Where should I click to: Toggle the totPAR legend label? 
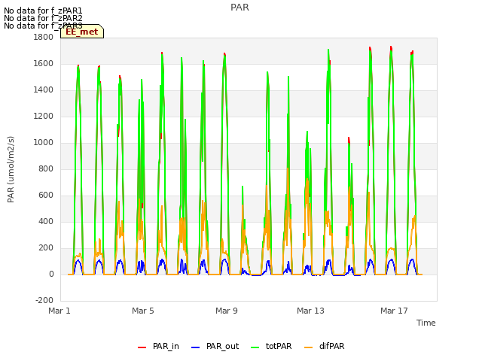279,346
